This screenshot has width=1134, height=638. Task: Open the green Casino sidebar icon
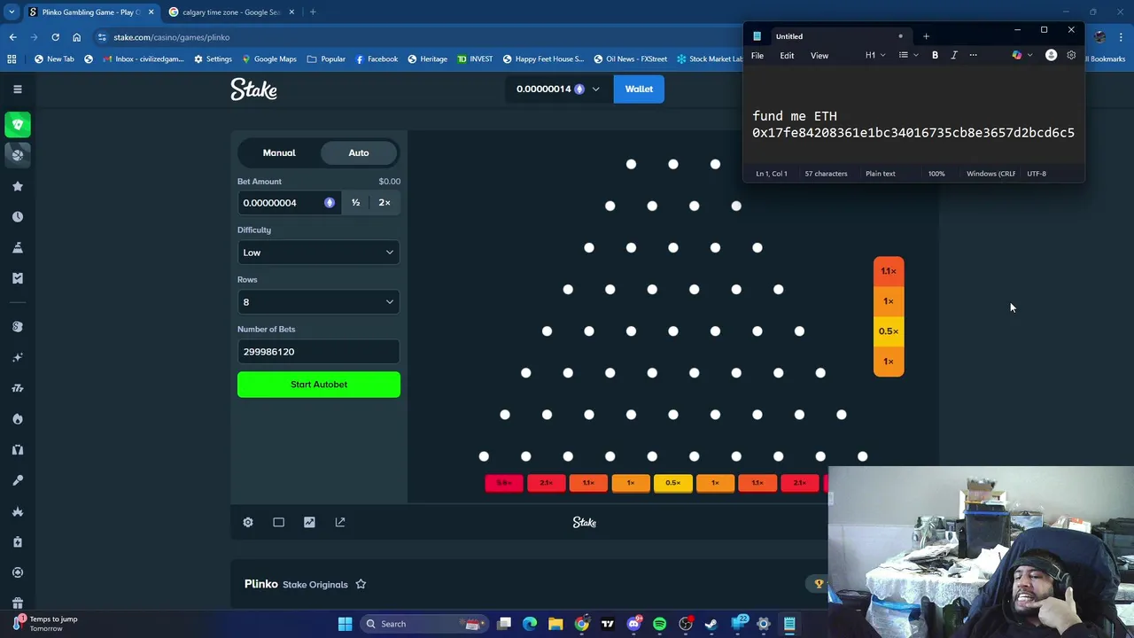pos(17,124)
